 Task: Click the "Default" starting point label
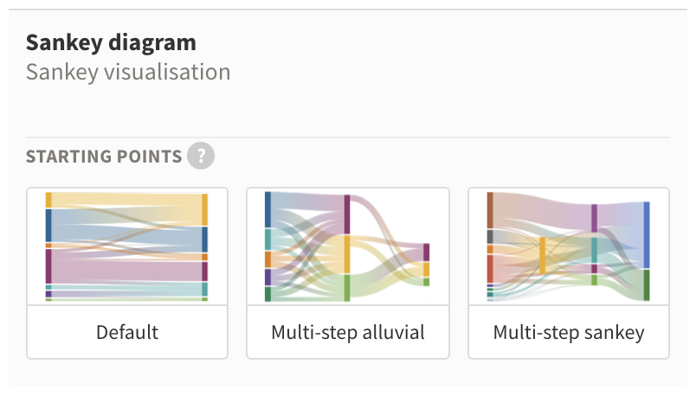127,332
